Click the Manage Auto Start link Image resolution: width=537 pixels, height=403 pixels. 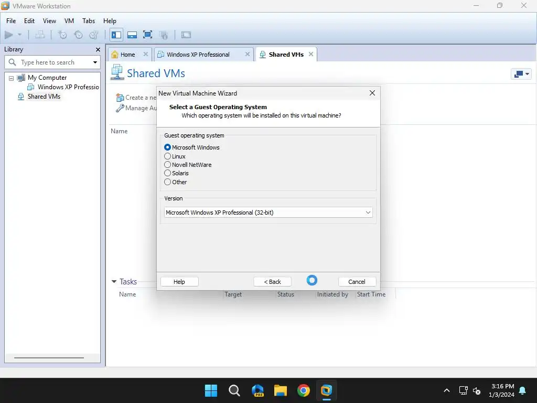point(136,108)
